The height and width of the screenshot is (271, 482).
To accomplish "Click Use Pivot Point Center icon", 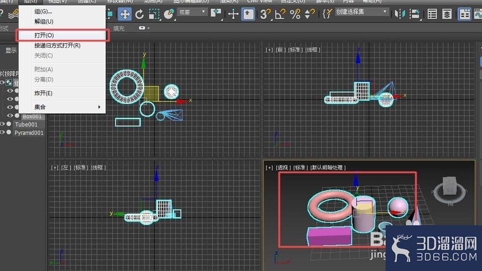I will [216, 13].
